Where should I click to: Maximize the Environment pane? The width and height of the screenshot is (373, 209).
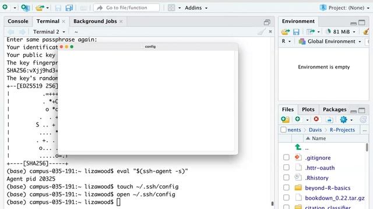point(362,22)
